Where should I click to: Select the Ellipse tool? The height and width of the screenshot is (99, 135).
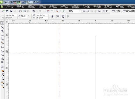point(2,51)
